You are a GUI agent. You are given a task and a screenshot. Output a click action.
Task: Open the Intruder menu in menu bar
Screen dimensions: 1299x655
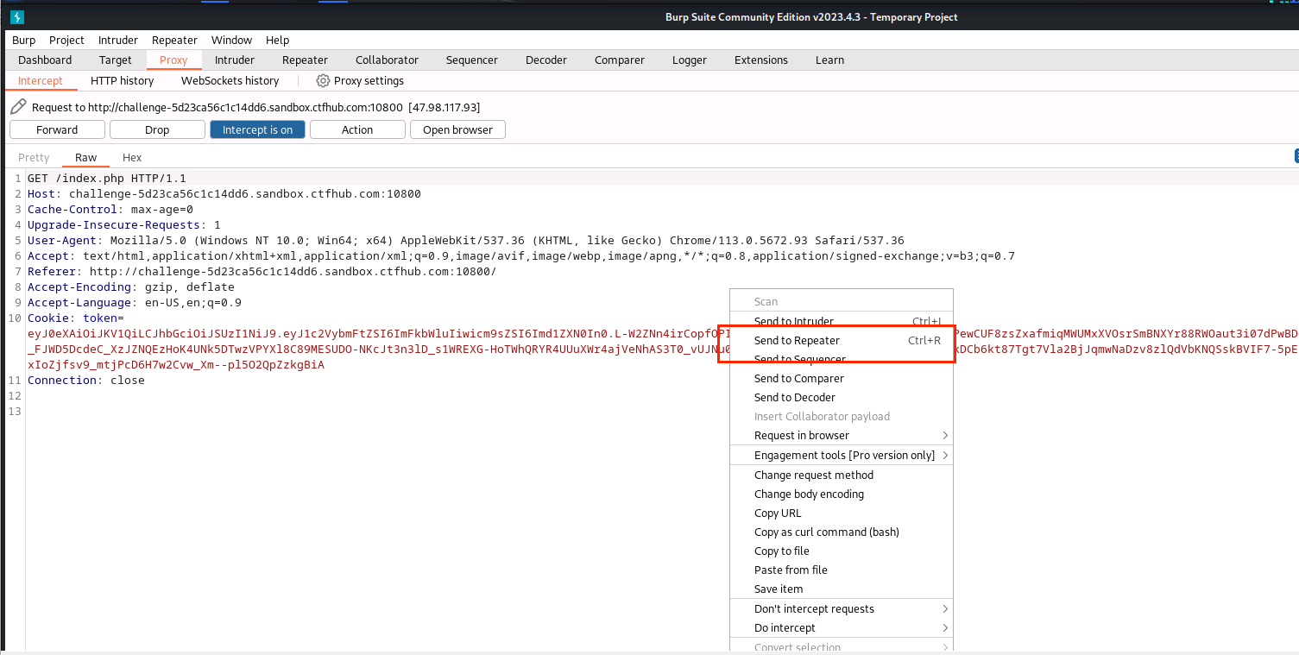118,40
